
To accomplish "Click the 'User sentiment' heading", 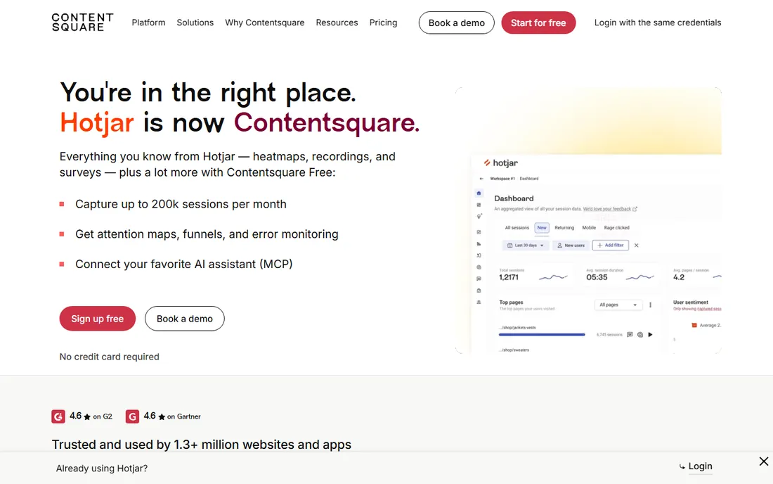I will point(691,302).
